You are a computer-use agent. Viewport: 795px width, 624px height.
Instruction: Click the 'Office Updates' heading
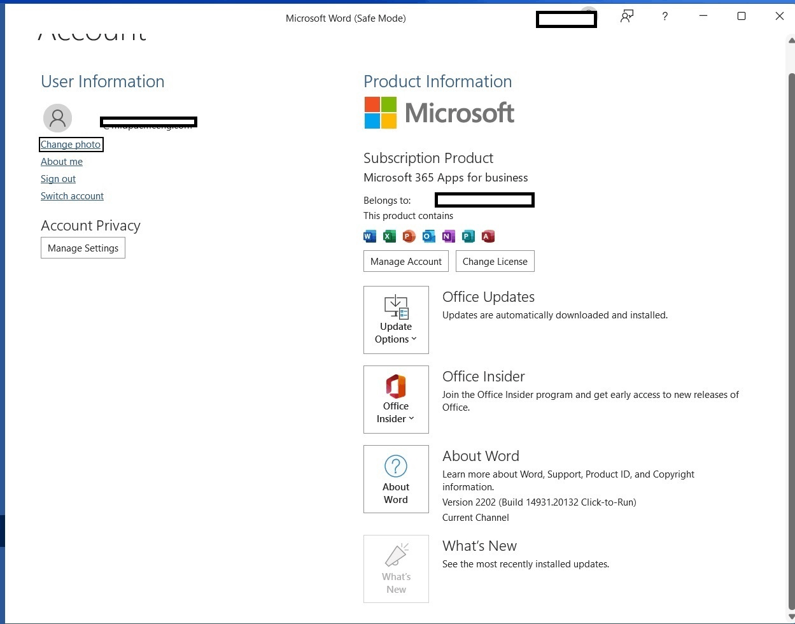pyautogui.click(x=488, y=297)
